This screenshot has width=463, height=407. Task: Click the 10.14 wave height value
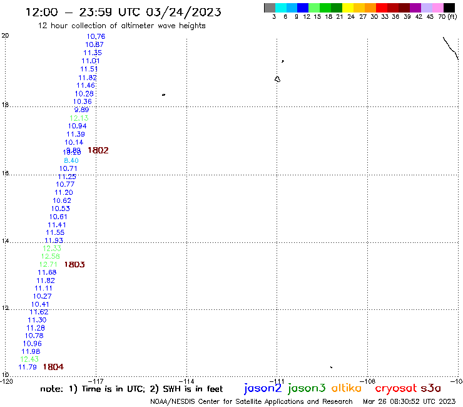pyautogui.click(x=74, y=143)
